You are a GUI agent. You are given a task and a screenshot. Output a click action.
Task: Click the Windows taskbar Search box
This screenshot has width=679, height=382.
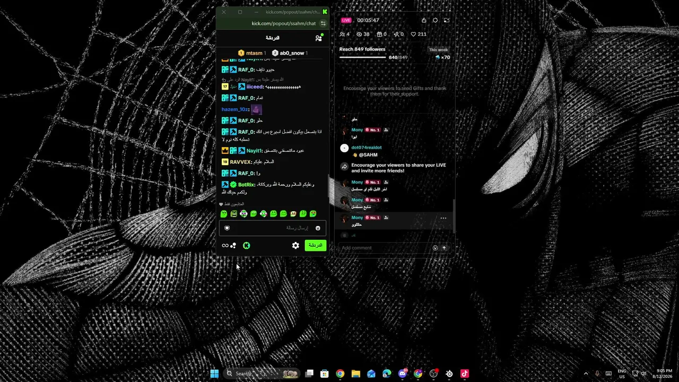261,374
